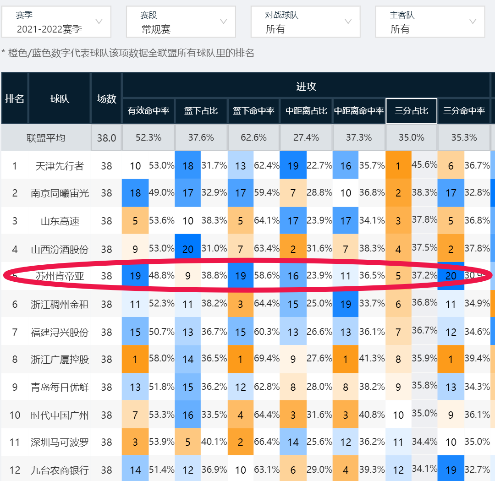Open team 福建浔兴股份
The image size is (495, 481).
[x=60, y=332]
